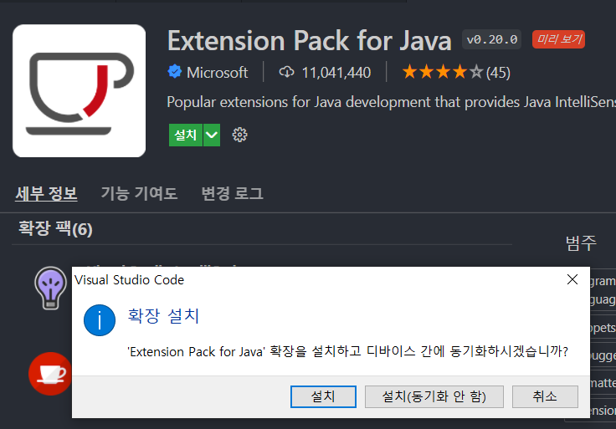This screenshot has width=616, height=429.
Task: Click the extension description text
Action: [392, 102]
